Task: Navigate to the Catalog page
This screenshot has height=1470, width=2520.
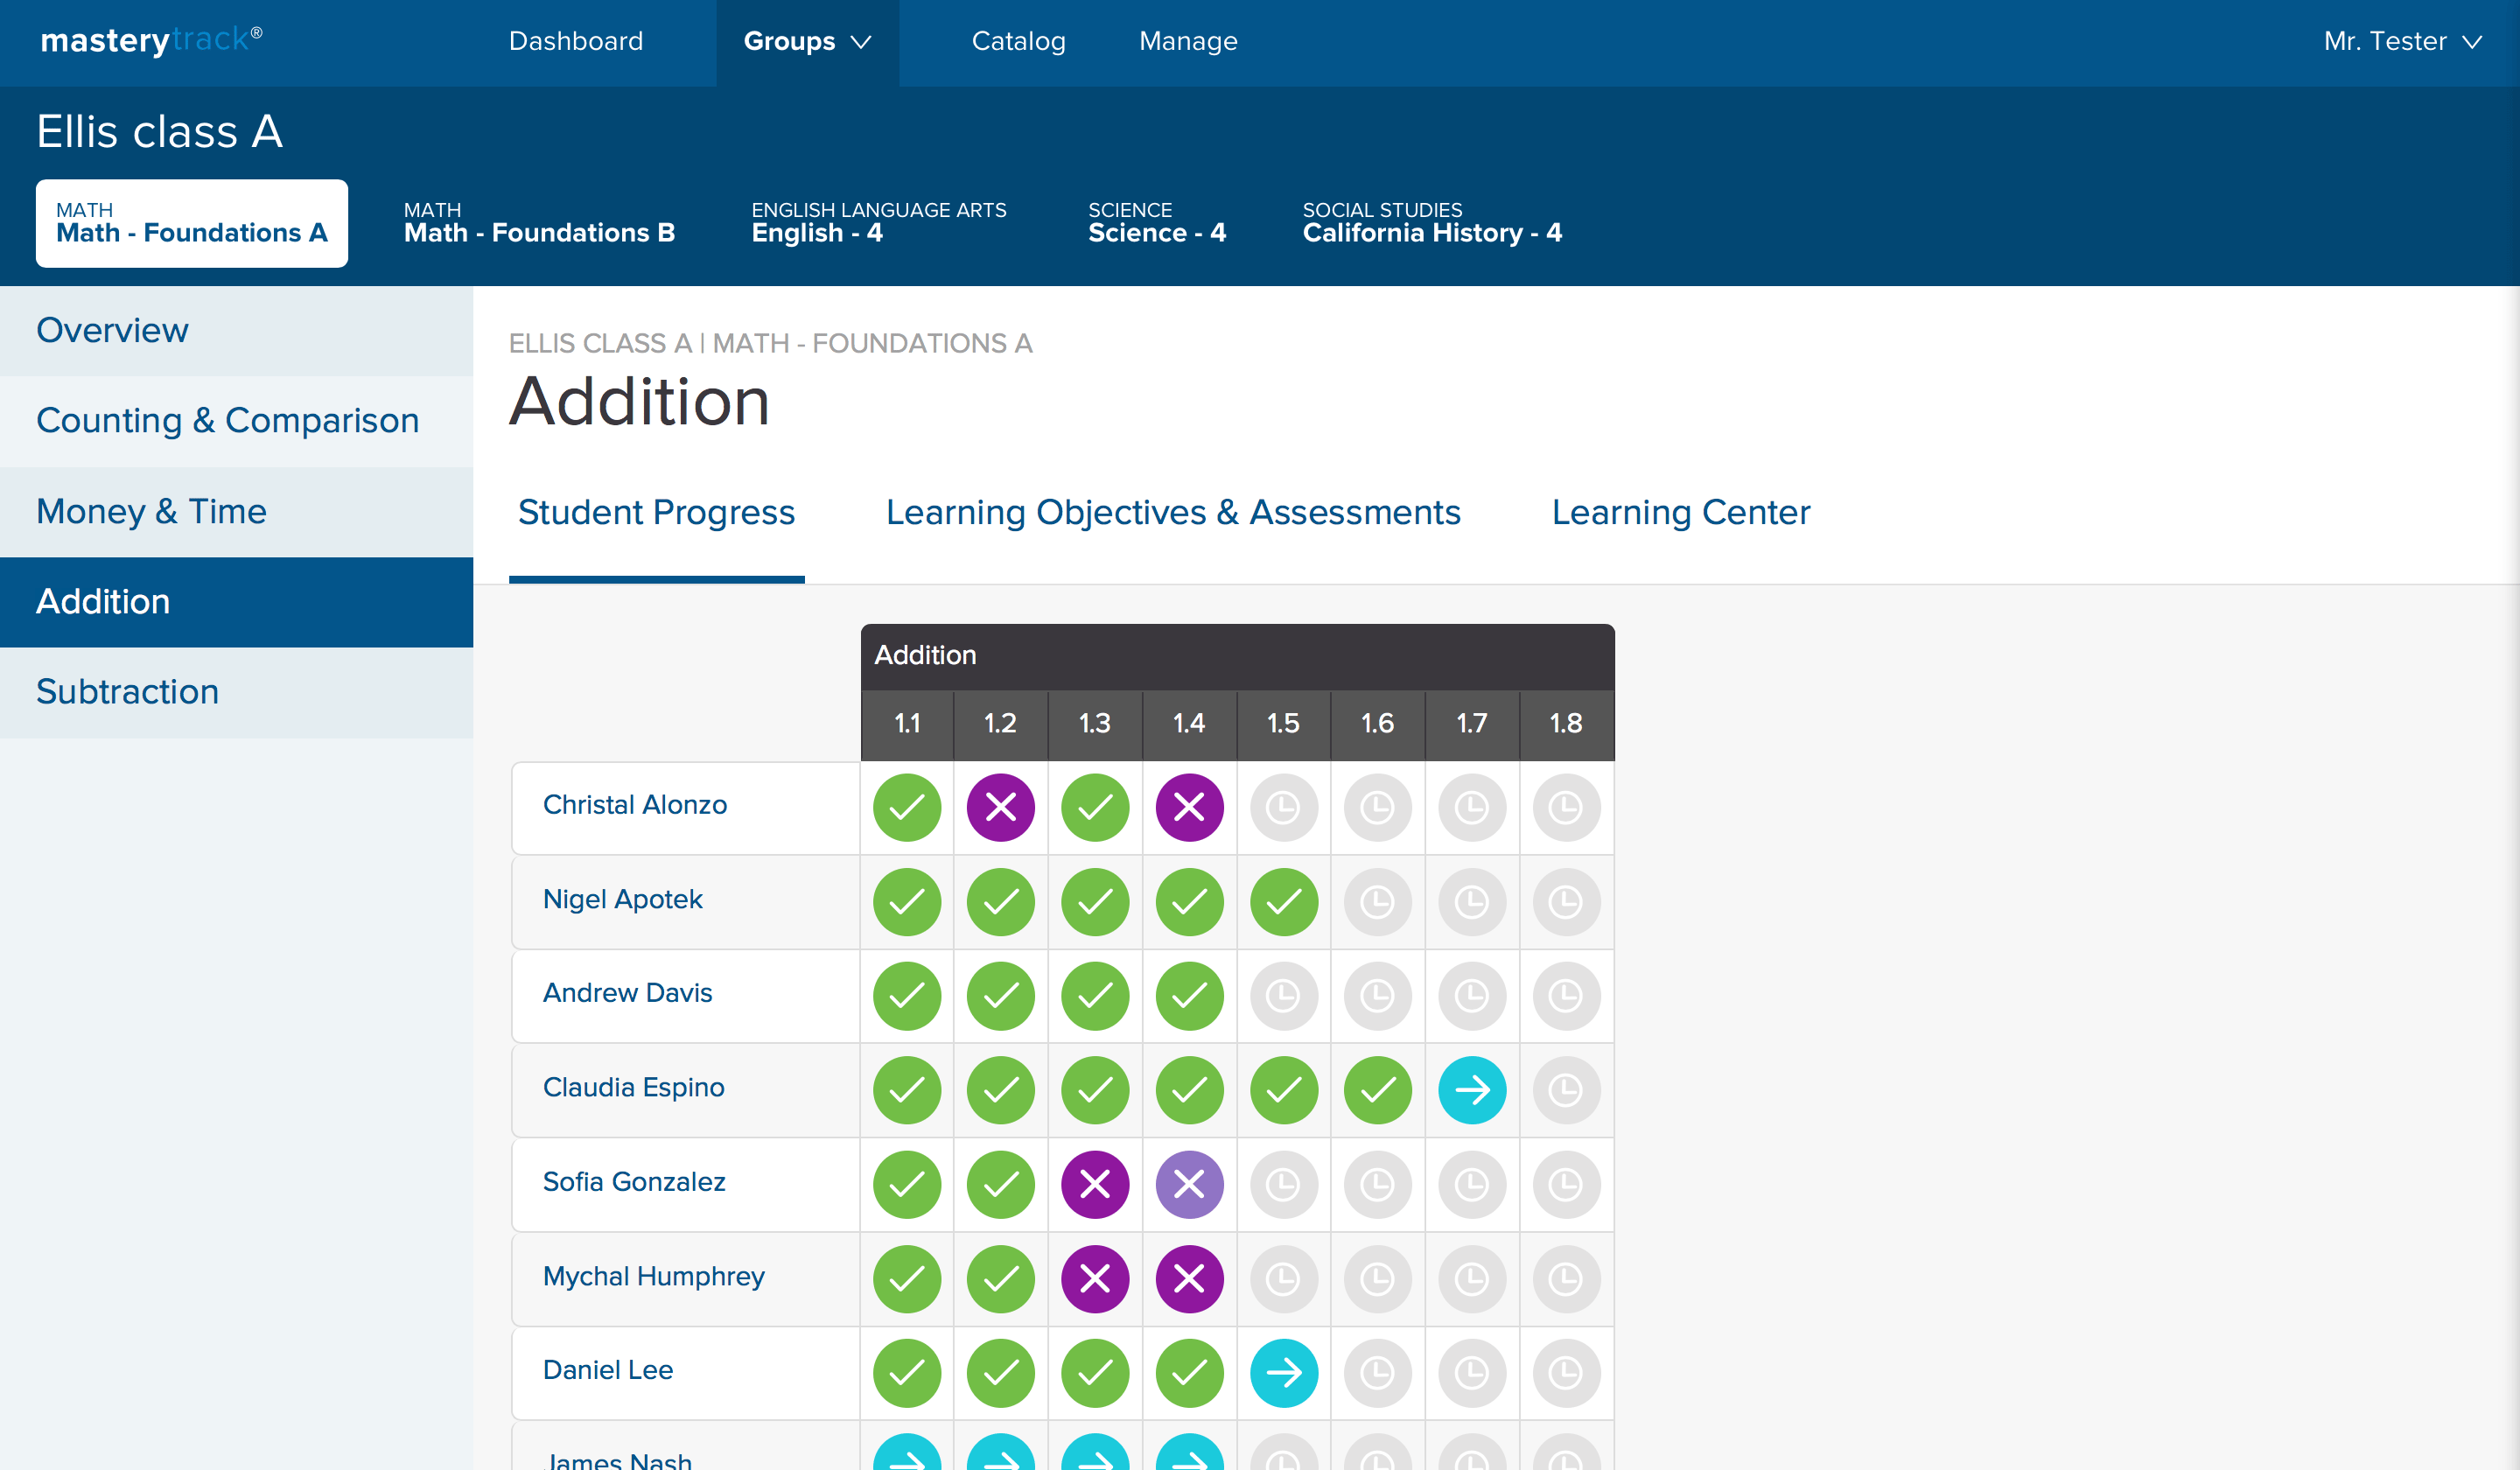Action: click(x=1018, y=41)
